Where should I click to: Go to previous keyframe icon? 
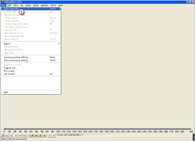point(32,135)
